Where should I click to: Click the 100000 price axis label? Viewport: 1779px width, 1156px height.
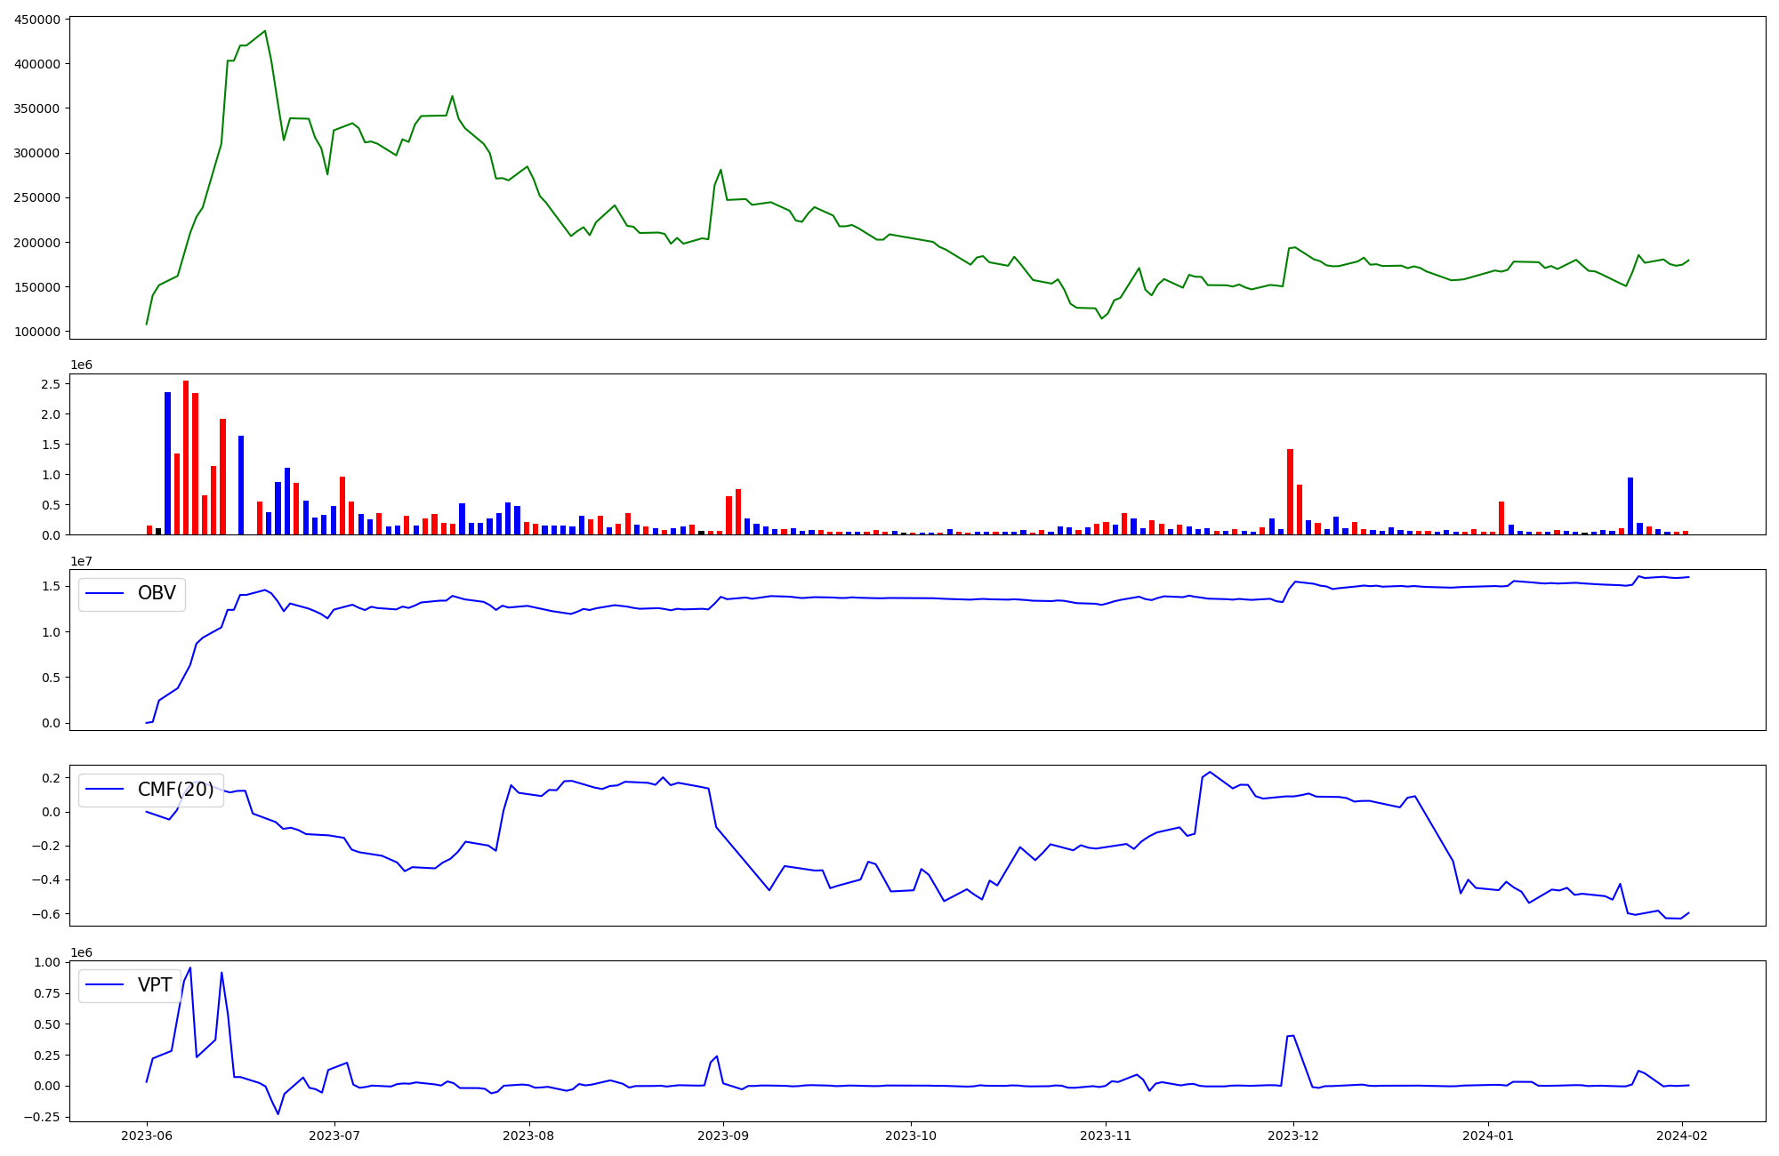pos(37,332)
